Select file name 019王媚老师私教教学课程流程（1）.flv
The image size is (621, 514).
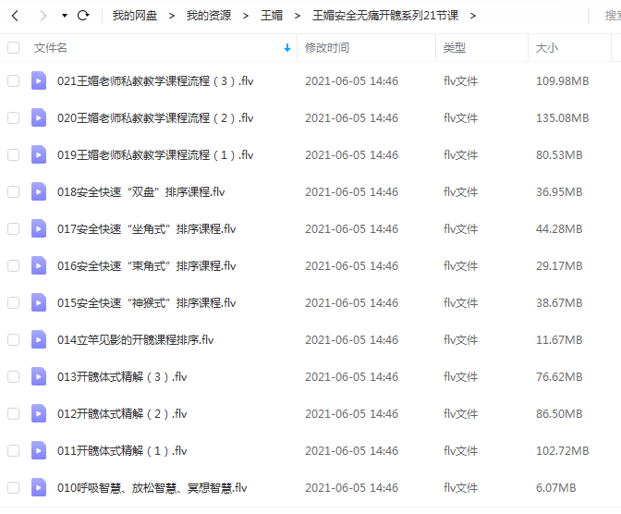pyautogui.click(x=155, y=154)
